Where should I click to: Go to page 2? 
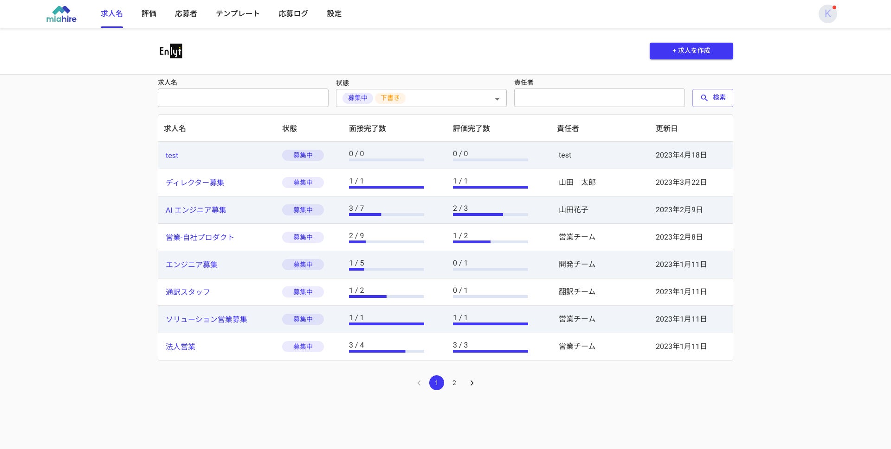click(x=454, y=383)
